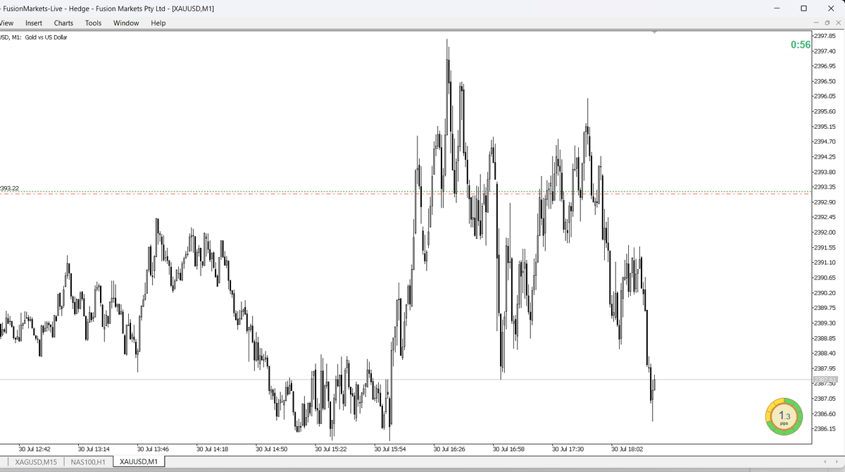Viewport: 845px width, 472px height.
Task: Open the Help menu
Action: coord(158,23)
